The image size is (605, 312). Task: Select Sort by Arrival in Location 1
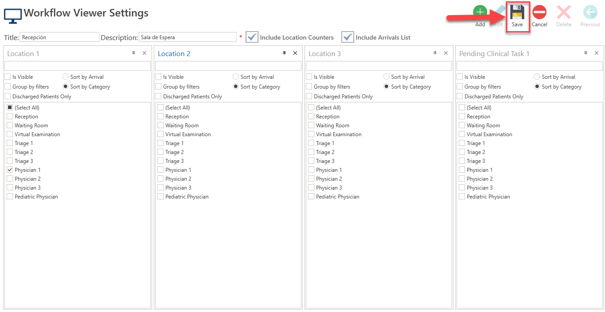tap(66, 77)
